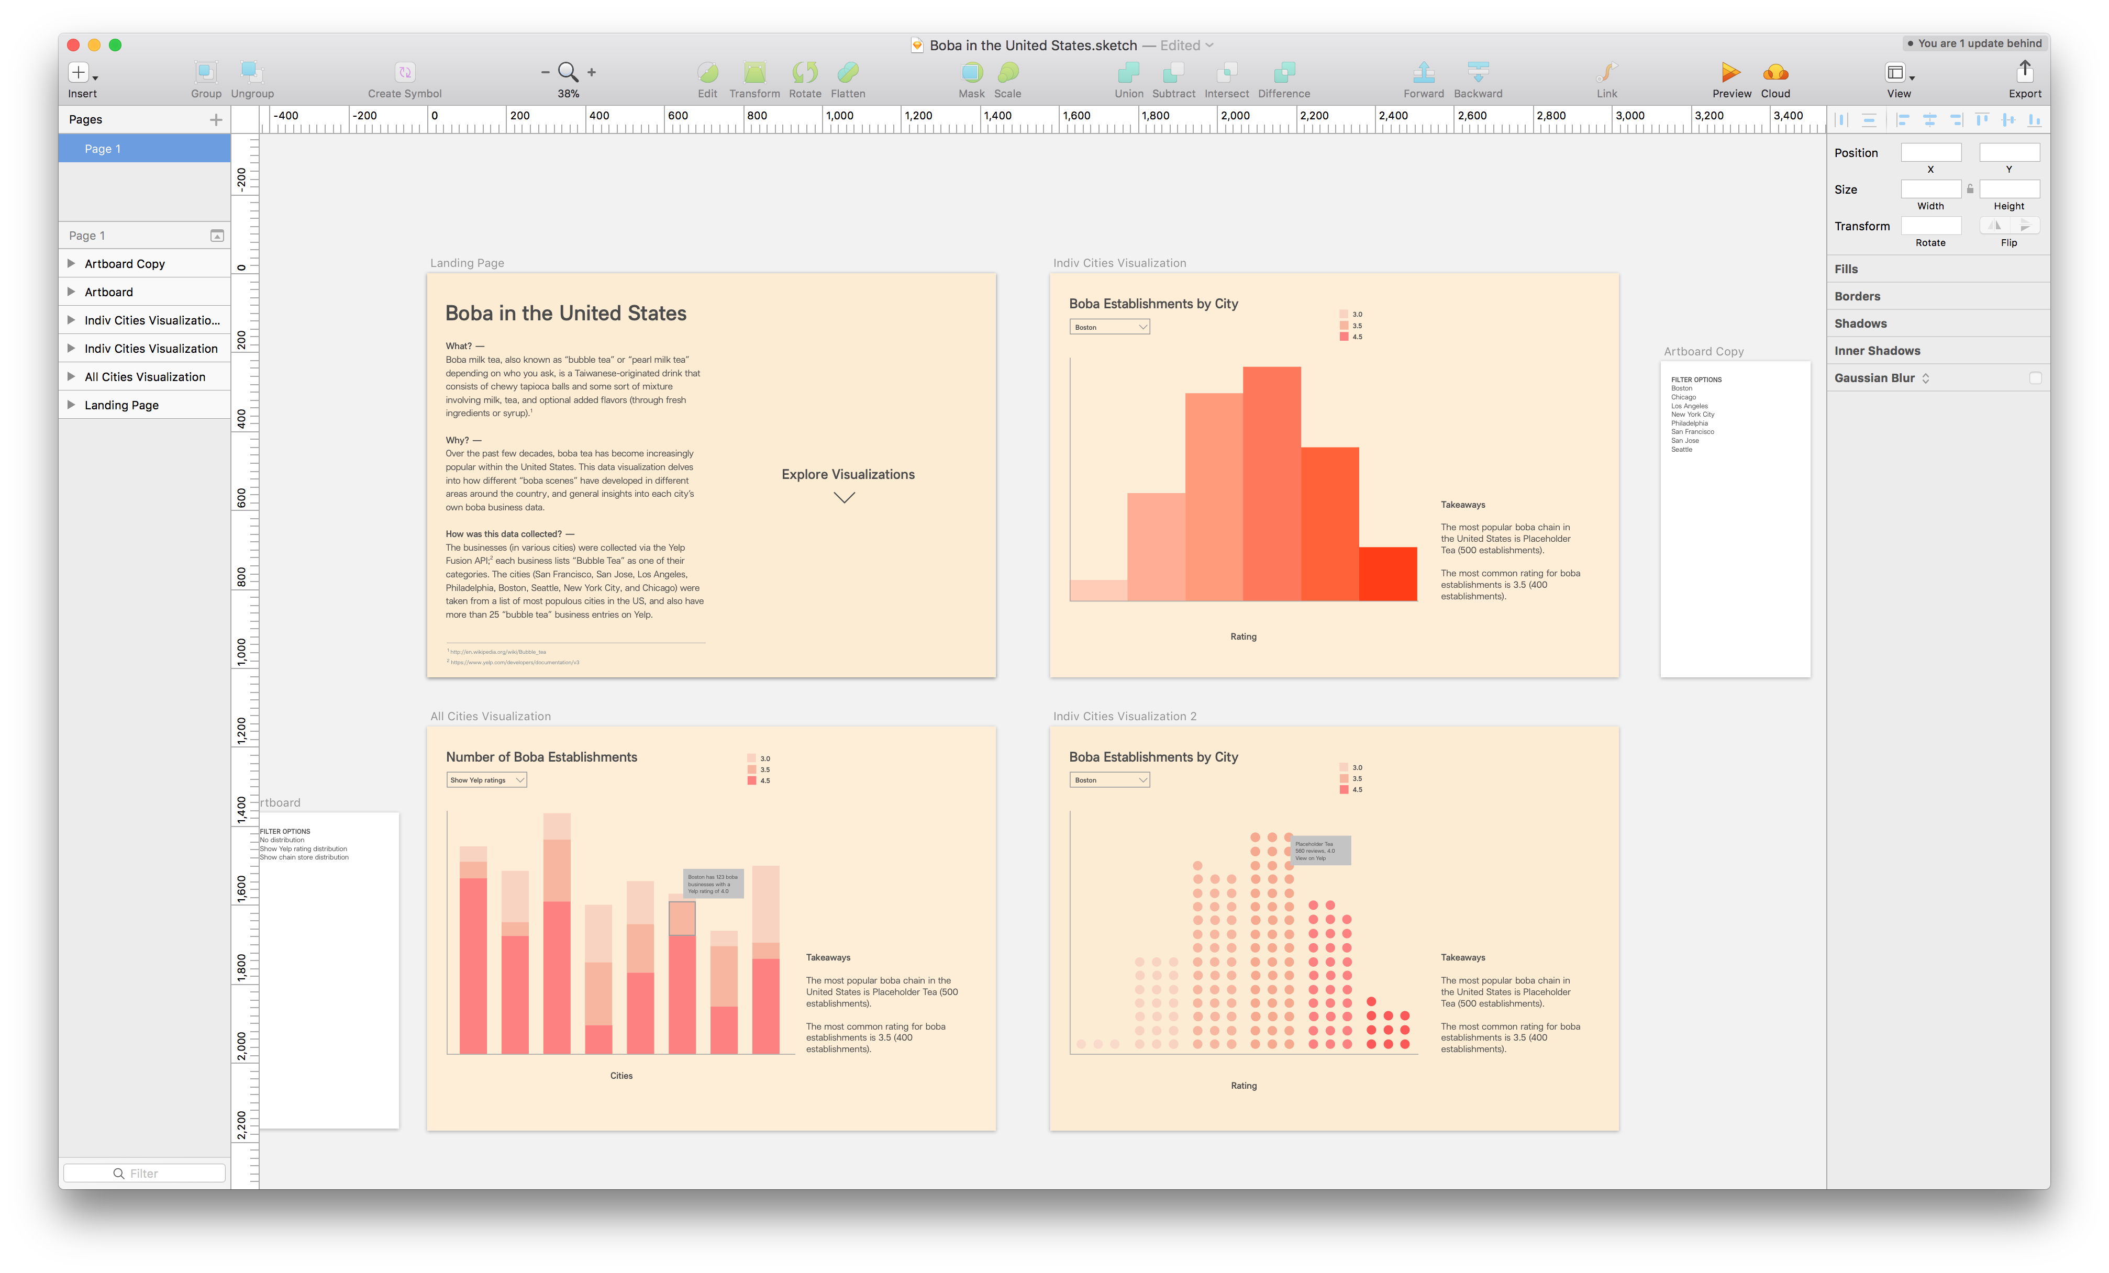Click the Ungroup toolbar icon
The image size is (2109, 1273).
(x=252, y=72)
